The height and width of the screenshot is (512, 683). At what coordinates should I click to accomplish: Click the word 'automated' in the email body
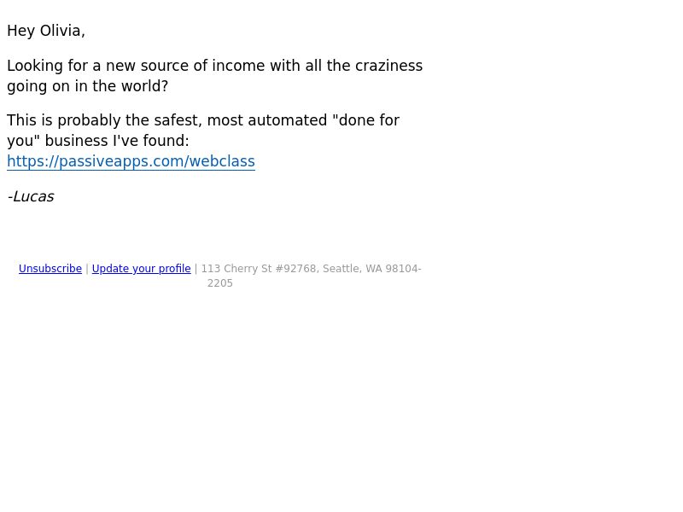(x=288, y=120)
